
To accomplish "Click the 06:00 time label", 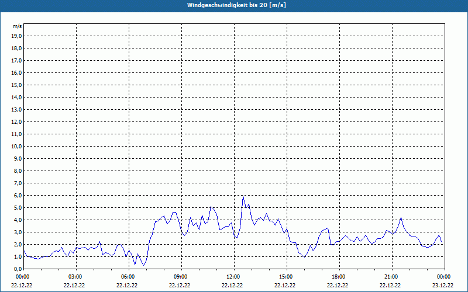I will click(129, 277).
